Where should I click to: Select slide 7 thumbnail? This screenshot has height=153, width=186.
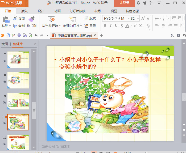[x=18, y=59]
